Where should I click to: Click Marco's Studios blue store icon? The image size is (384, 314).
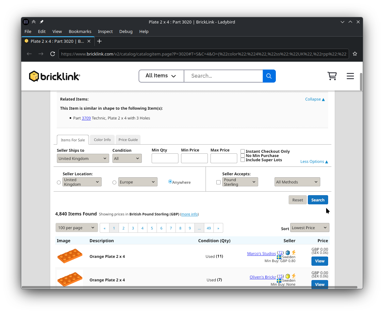288,253
